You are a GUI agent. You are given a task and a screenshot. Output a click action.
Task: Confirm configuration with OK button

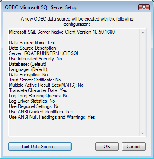pos(107,147)
